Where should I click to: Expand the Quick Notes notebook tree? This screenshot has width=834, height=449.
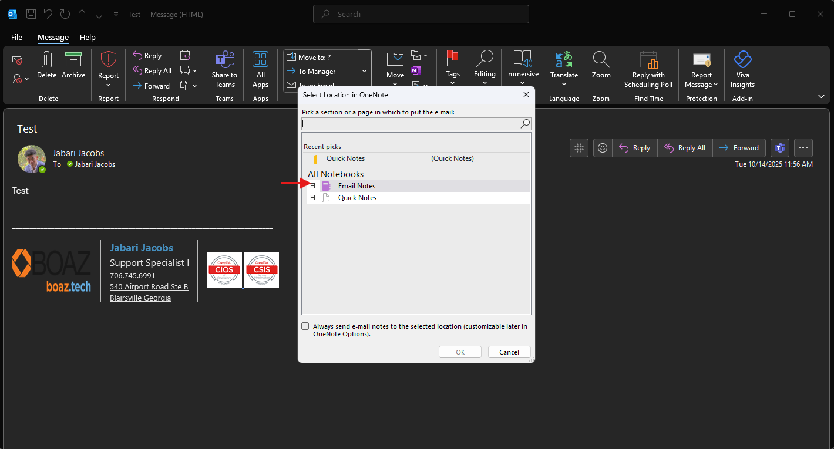click(x=312, y=198)
